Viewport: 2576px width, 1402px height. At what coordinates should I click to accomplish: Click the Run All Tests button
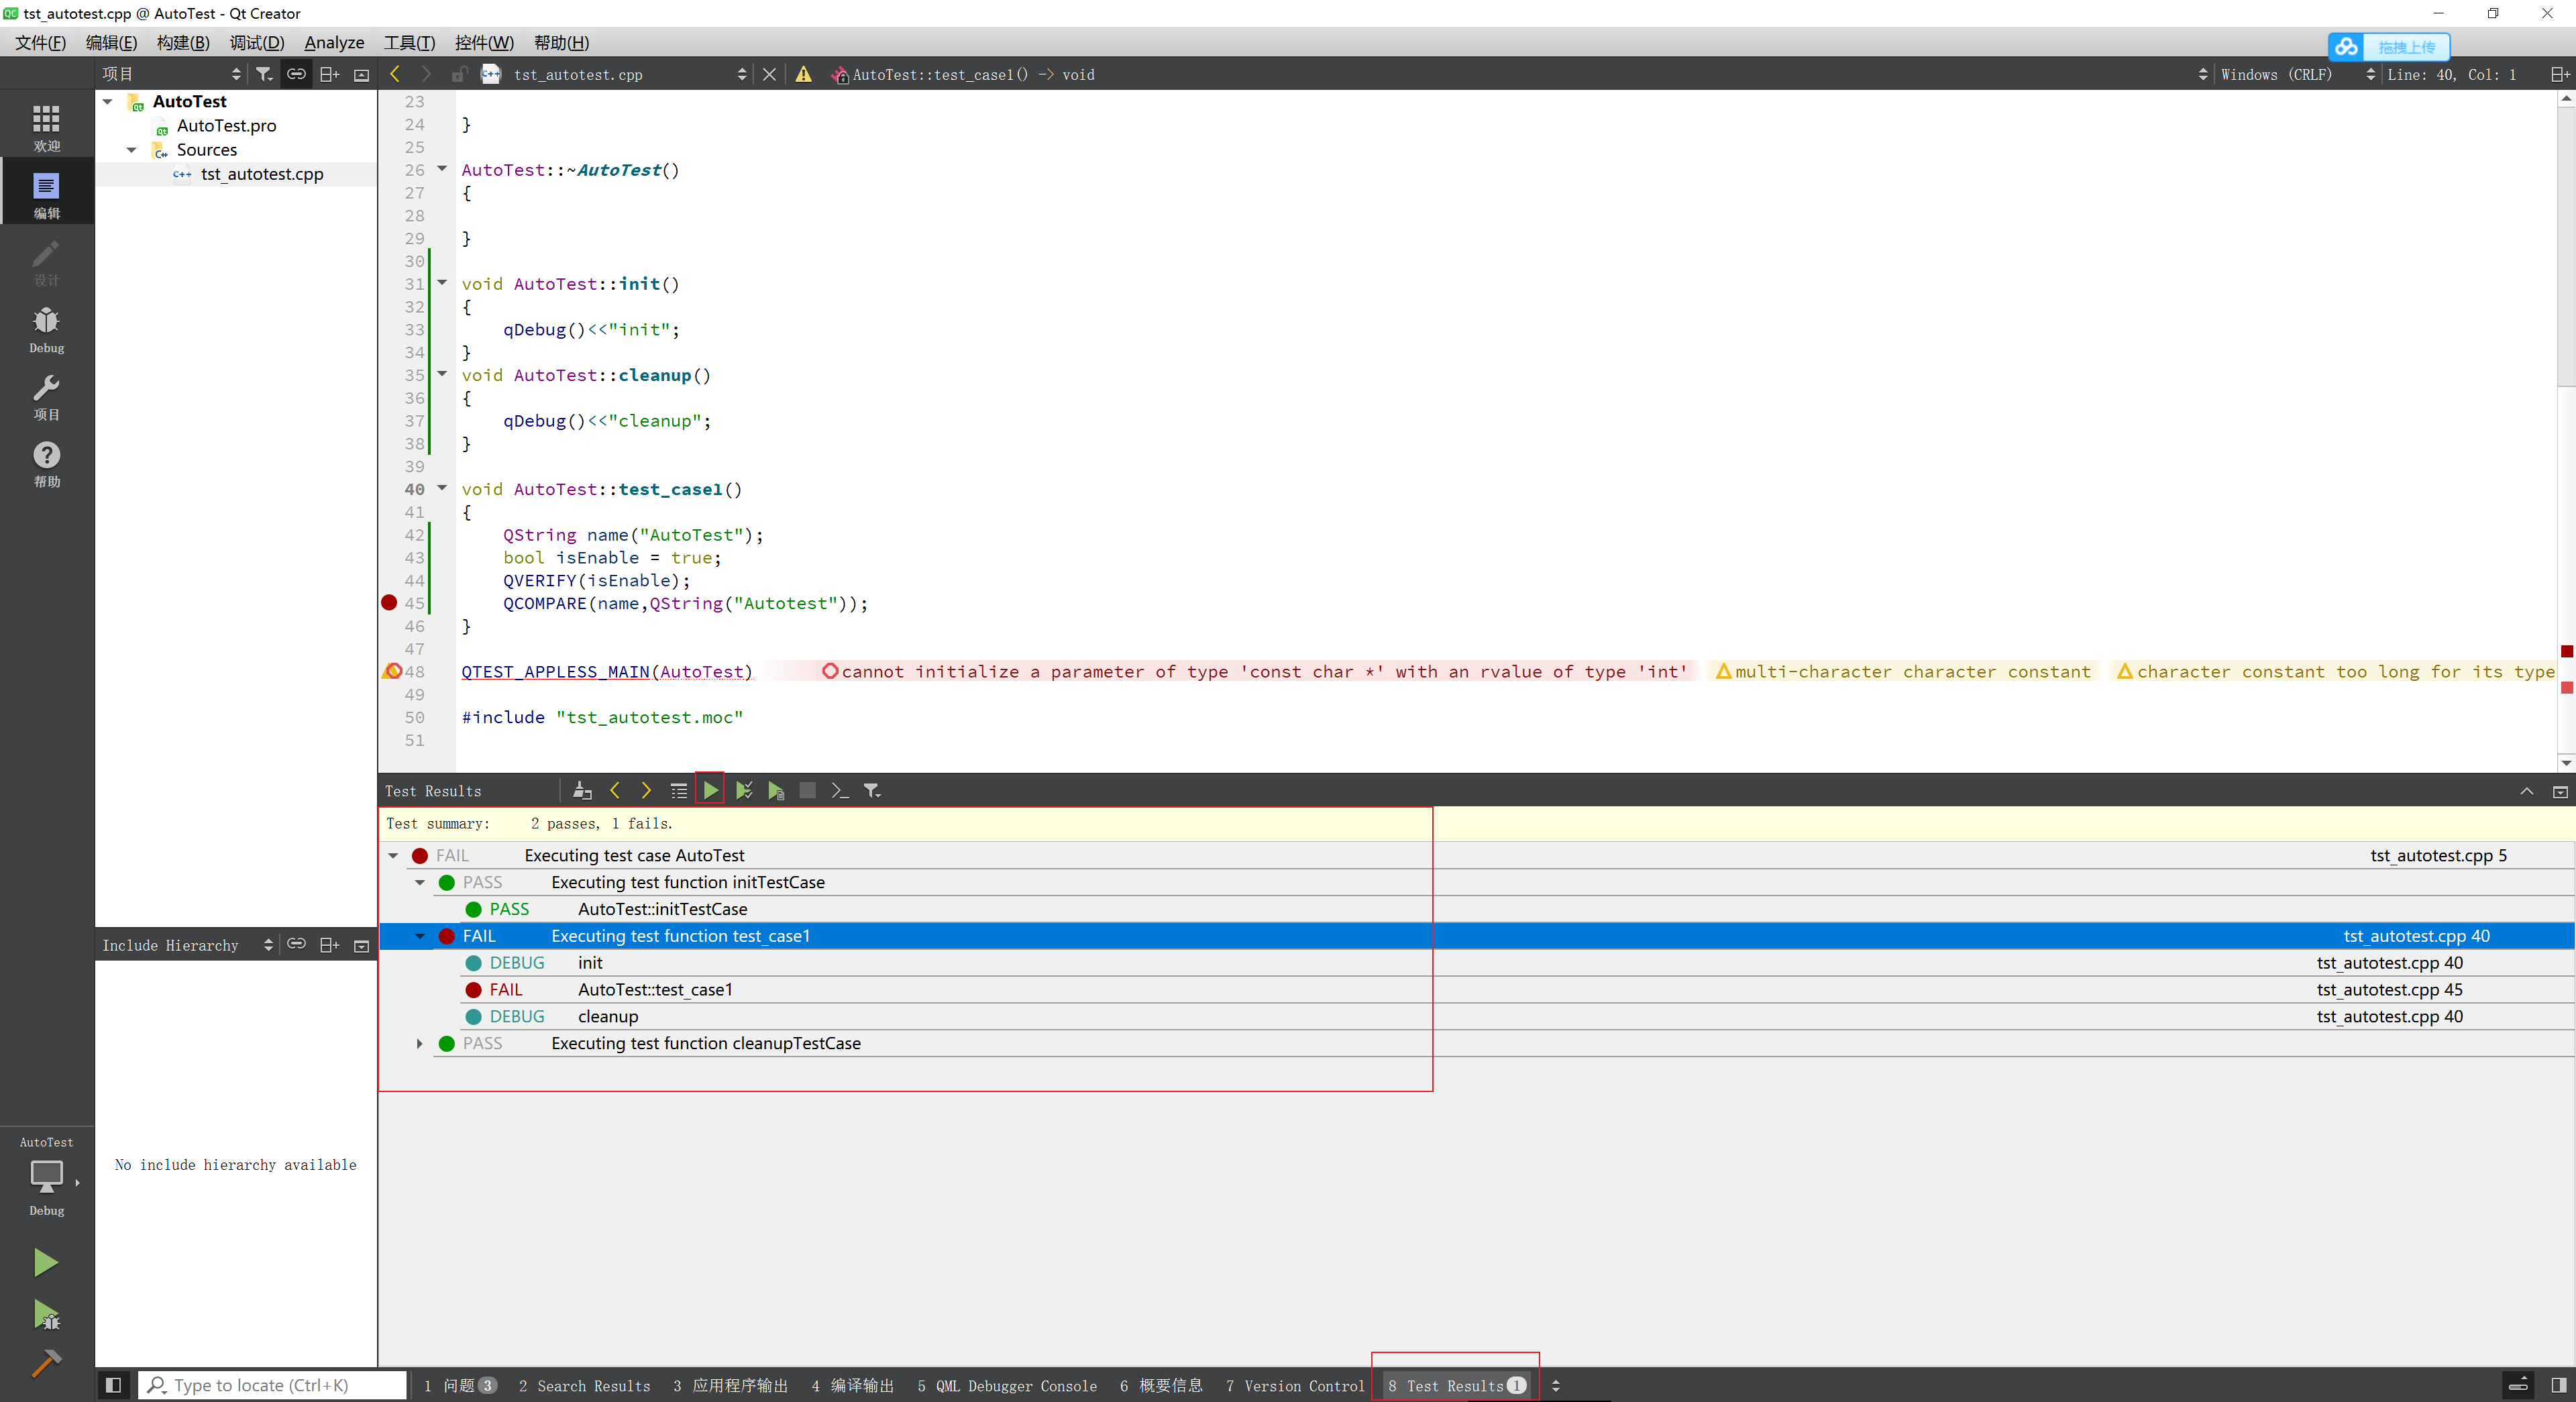(x=710, y=790)
